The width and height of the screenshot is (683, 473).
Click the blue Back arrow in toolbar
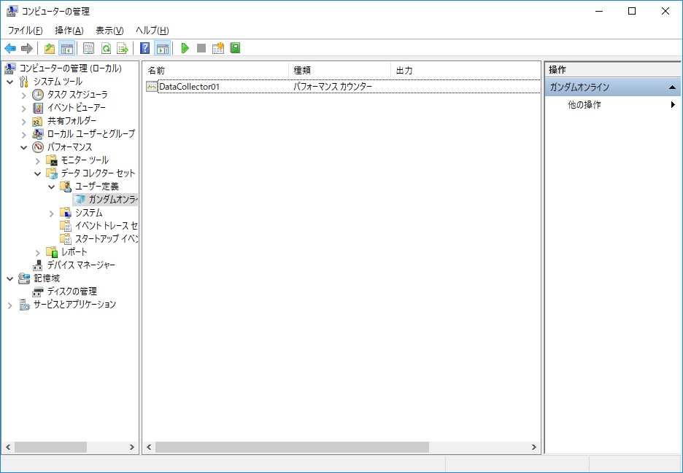(x=10, y=48)
